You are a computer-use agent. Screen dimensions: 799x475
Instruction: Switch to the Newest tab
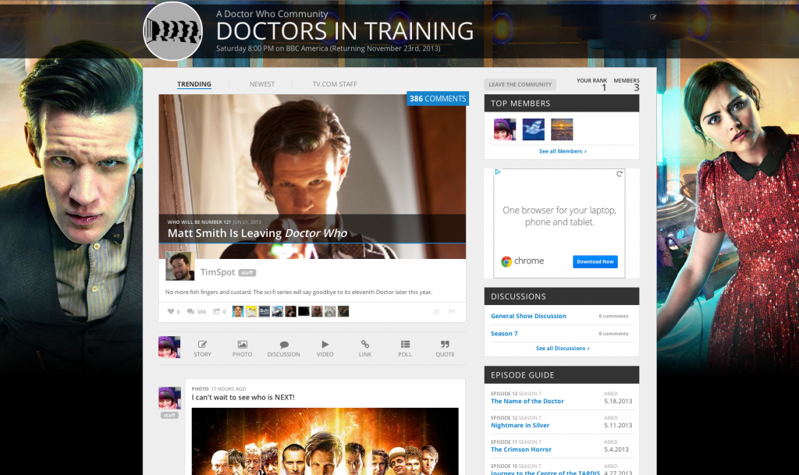262,84
